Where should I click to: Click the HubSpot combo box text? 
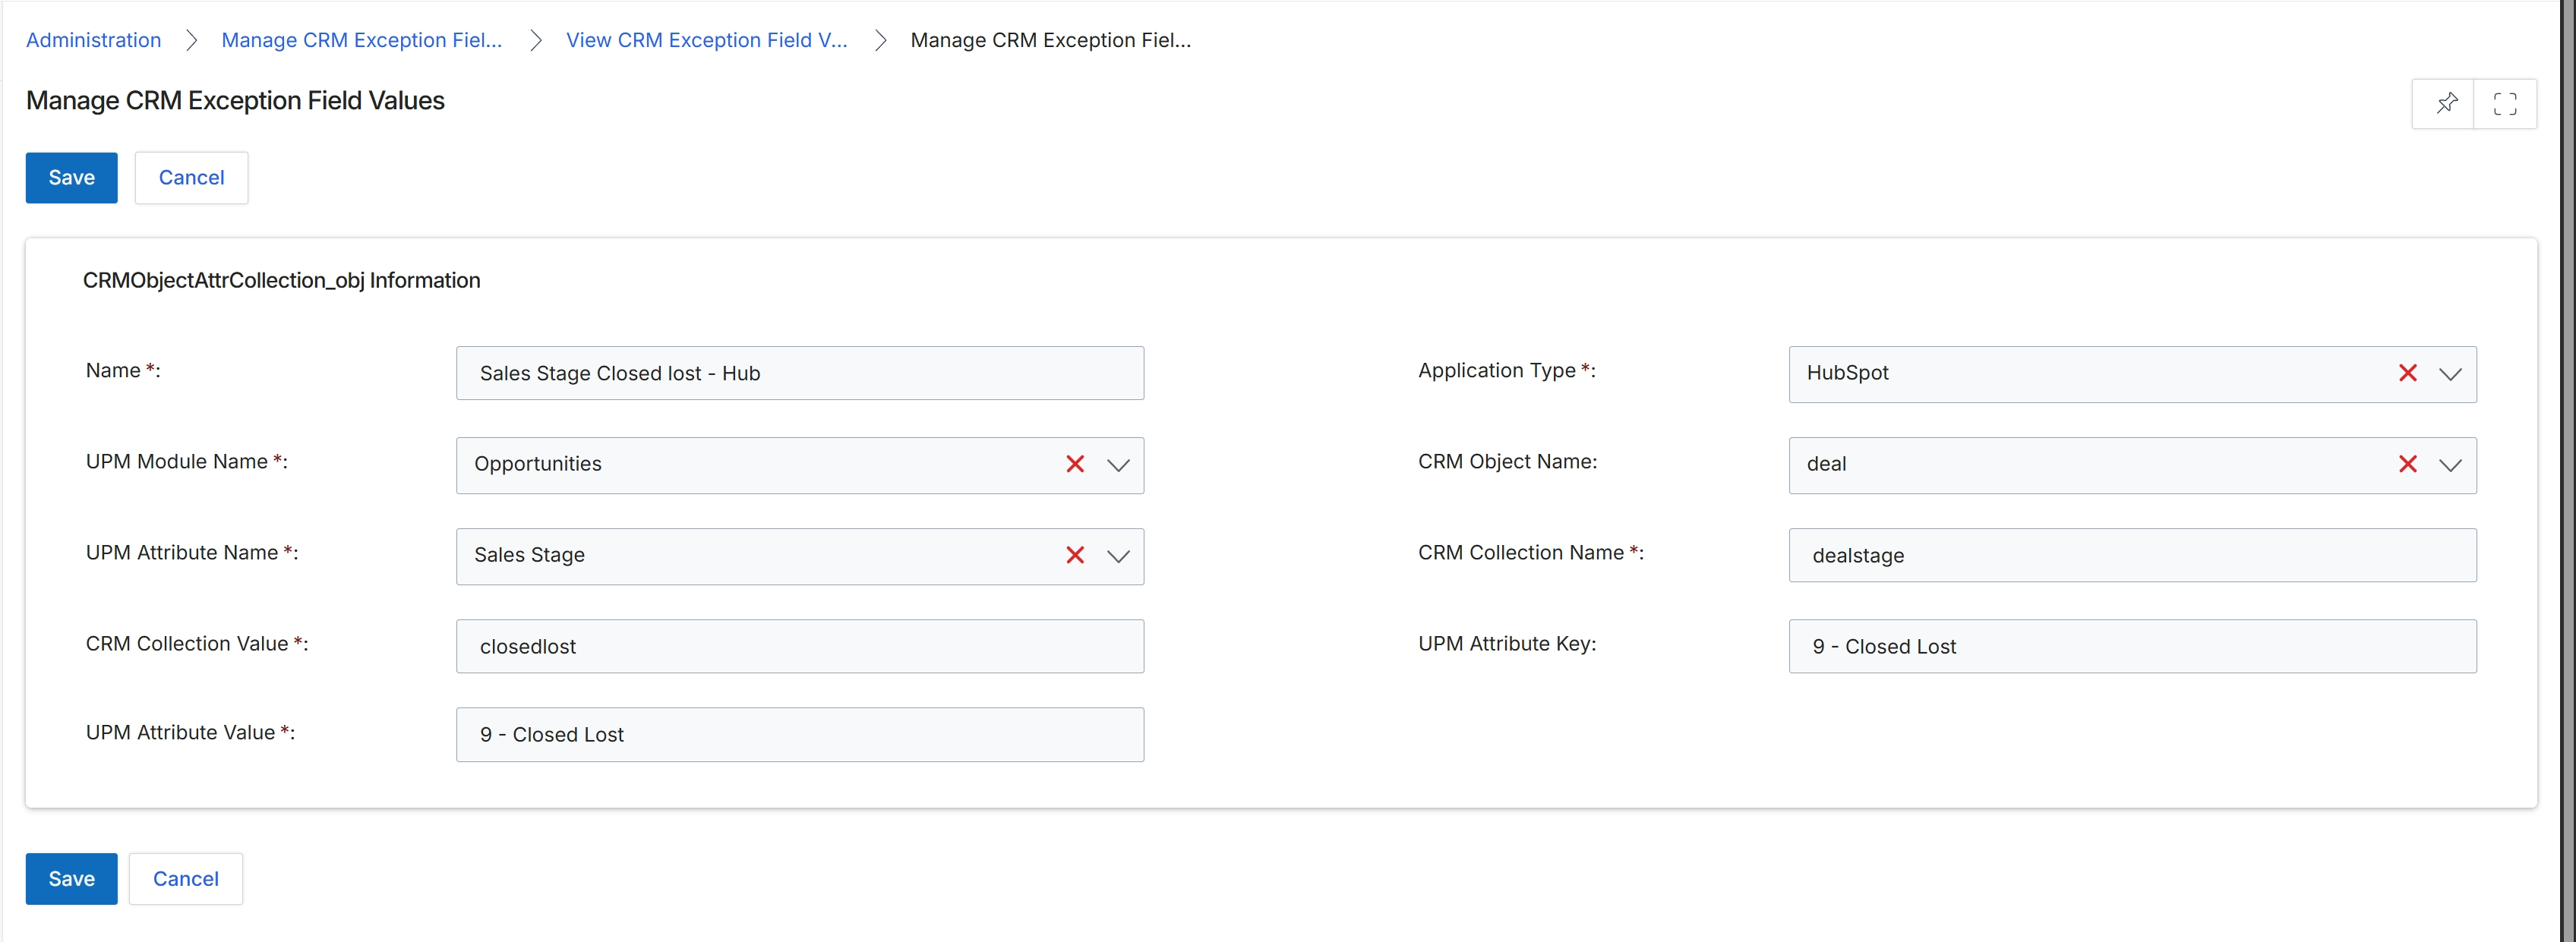[x=1847, y=373]
